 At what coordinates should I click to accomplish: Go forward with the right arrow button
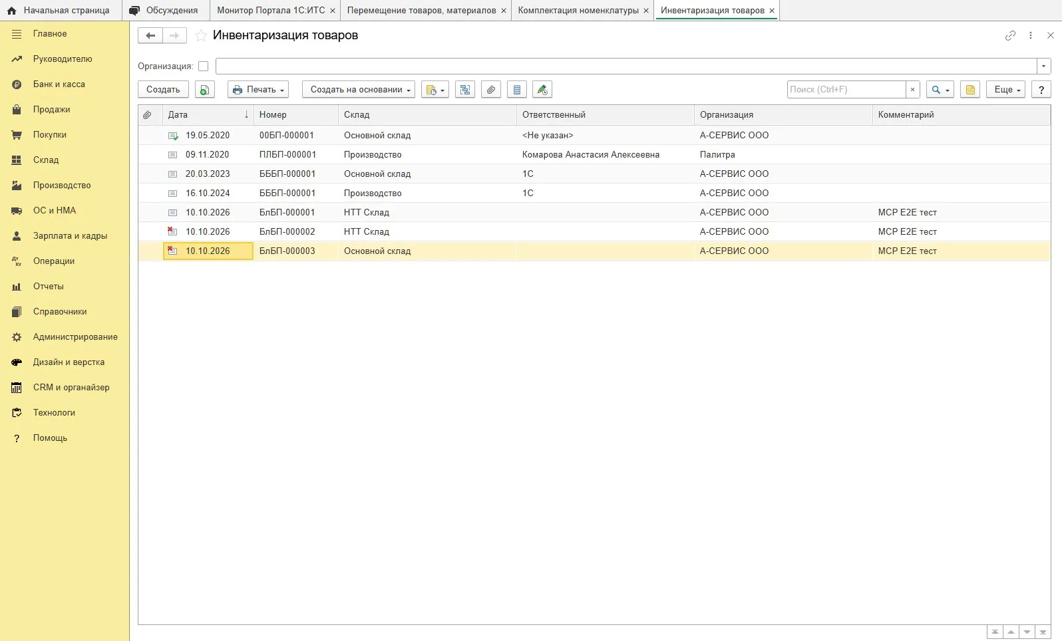pyautogui.click(x=174, y=35)
